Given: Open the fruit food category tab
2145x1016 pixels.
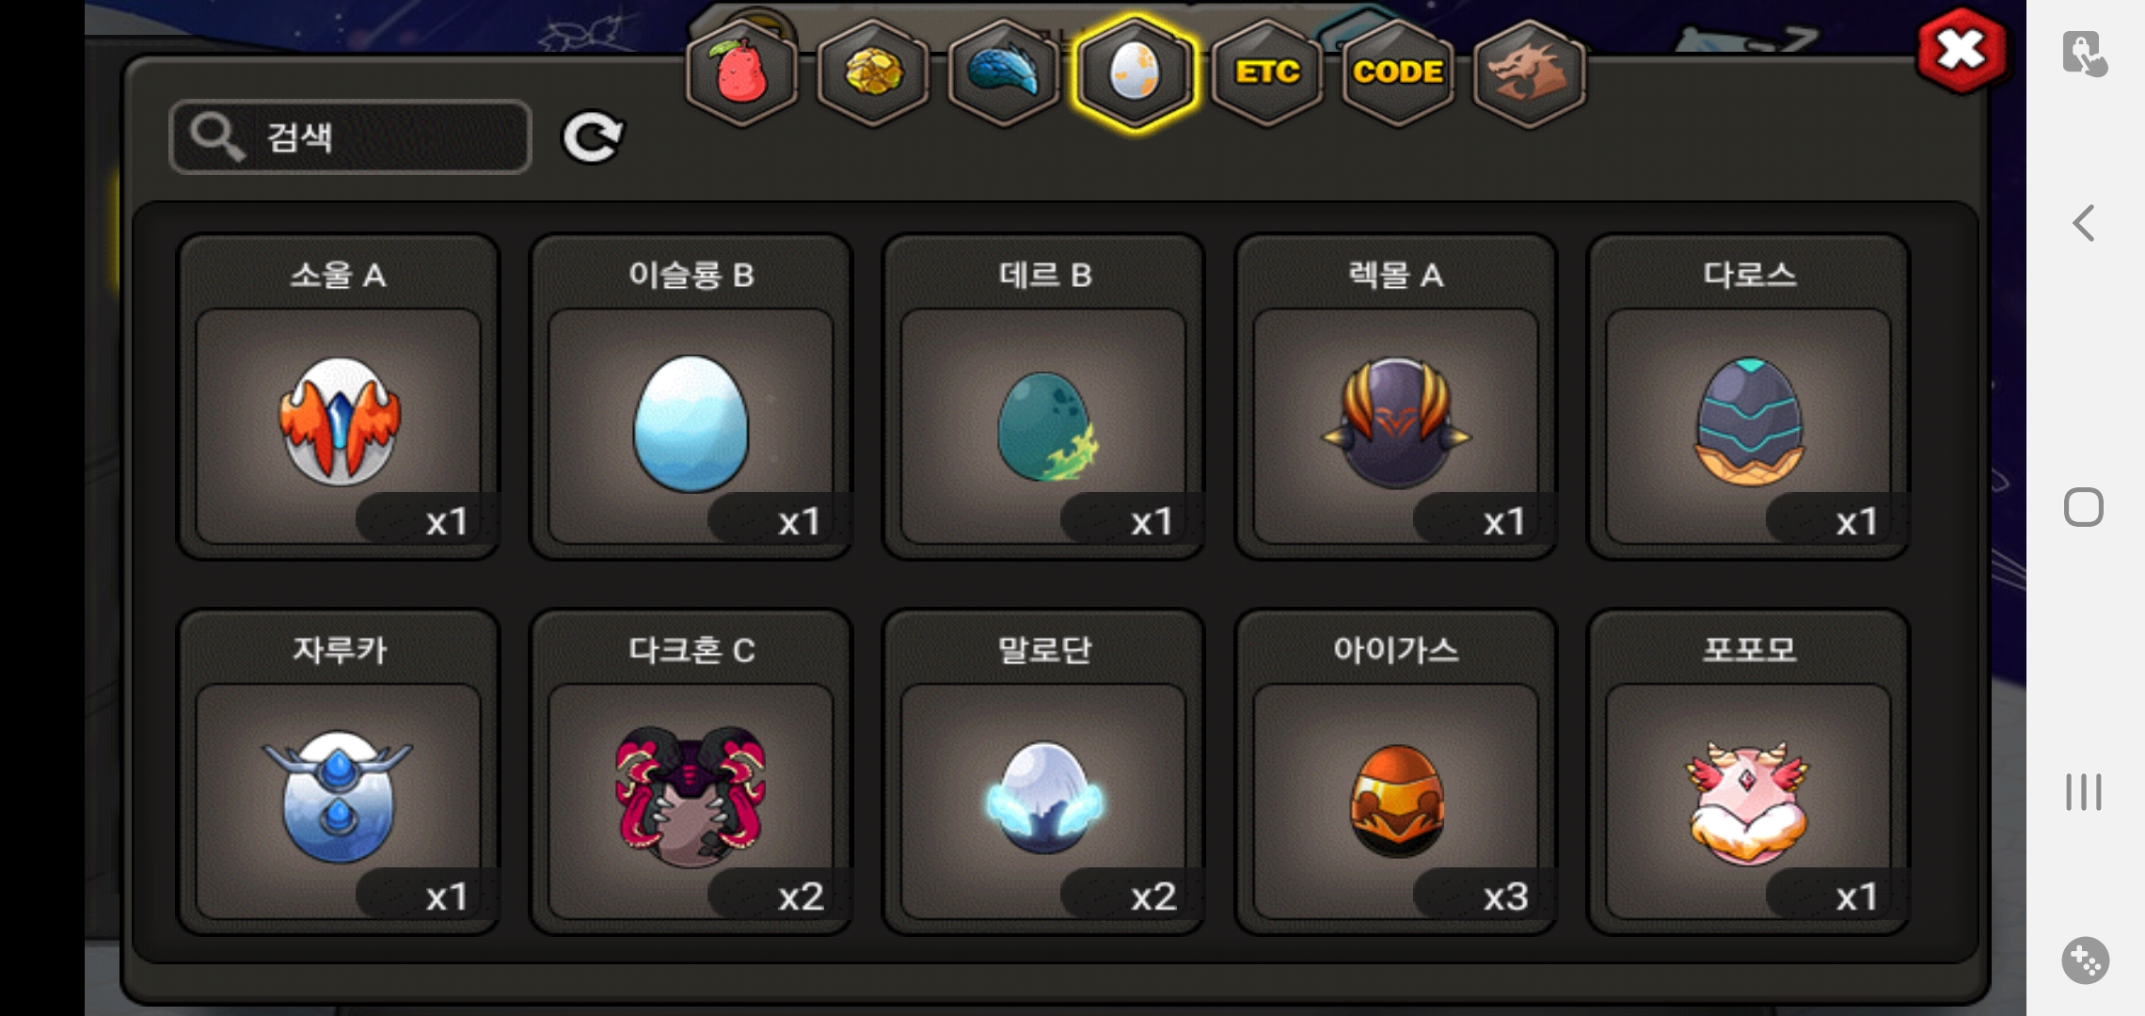Looking at the screenshot, I should [742, 73].
